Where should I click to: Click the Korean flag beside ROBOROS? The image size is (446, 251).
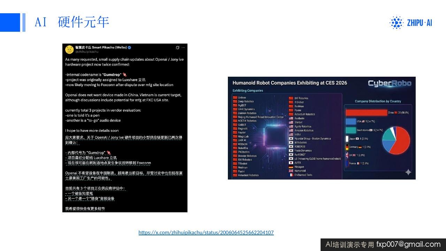pyautogui.click(x=291, y=147)
